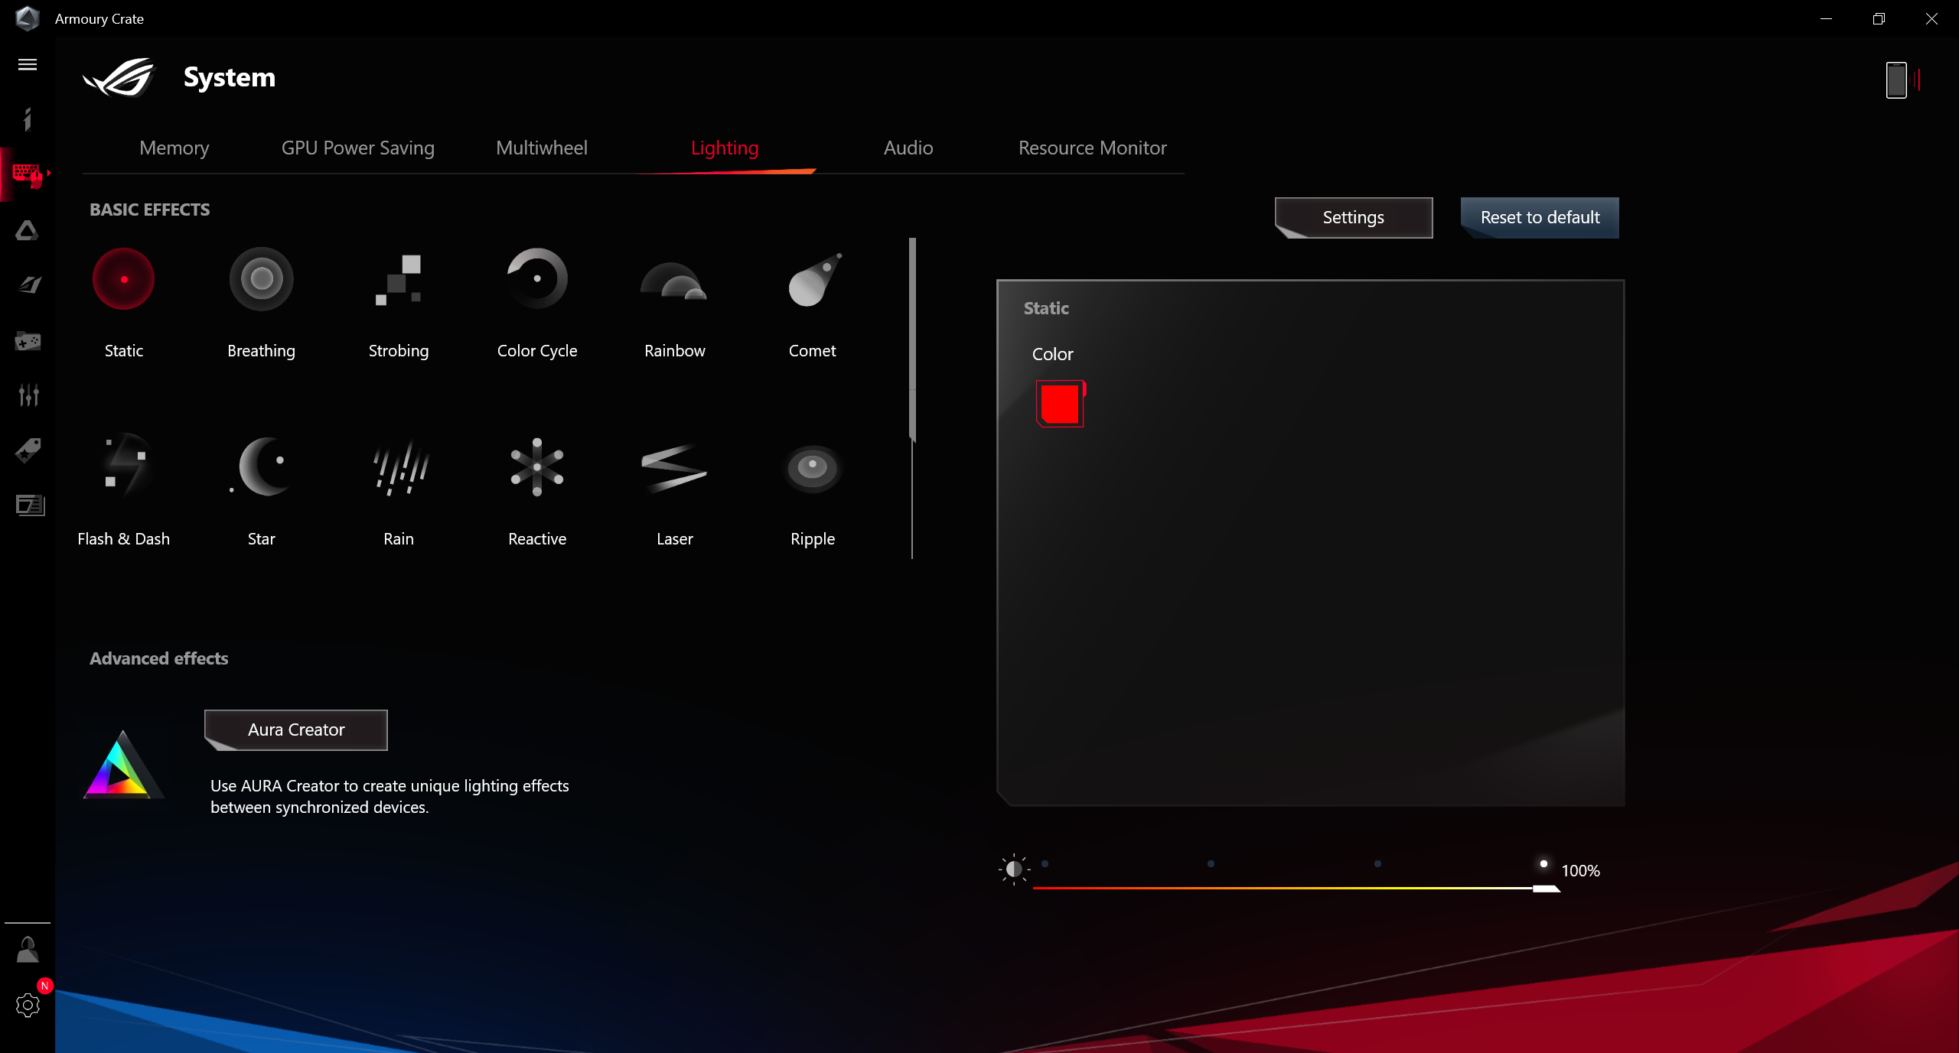Set brightness to the second step dot
The height and width of the screenshot is (1053, 1959).
[1211, 864]
